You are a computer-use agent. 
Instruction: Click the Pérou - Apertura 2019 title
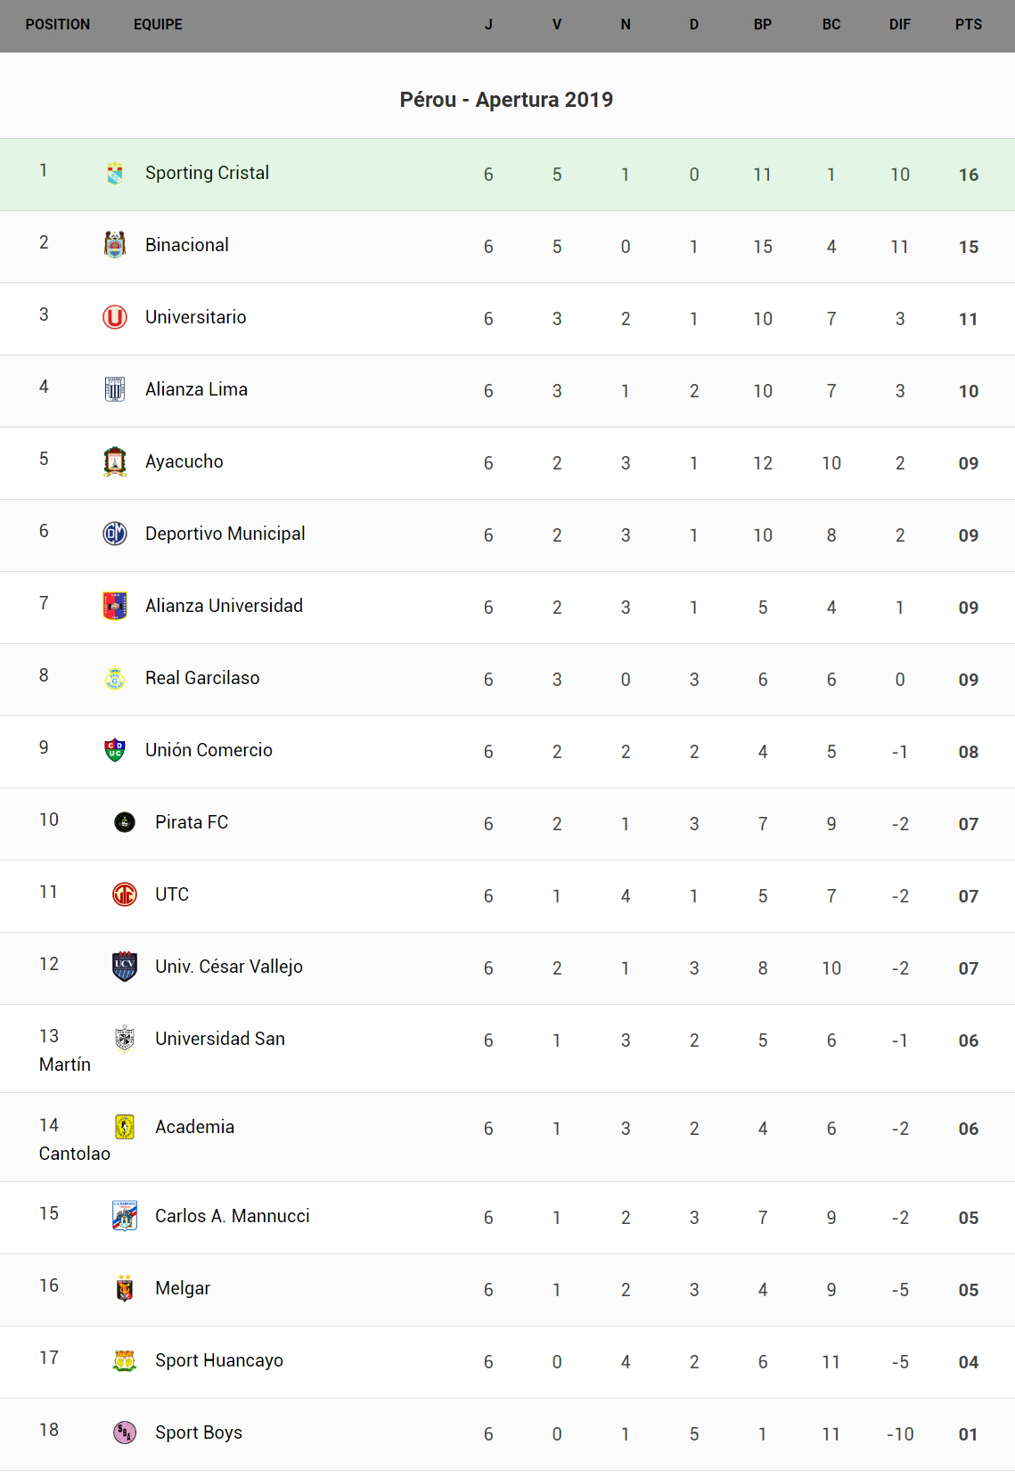pyautogui.click(x=506, y=100)
